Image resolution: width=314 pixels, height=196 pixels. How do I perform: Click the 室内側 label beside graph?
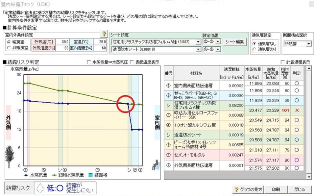(157, 122)
